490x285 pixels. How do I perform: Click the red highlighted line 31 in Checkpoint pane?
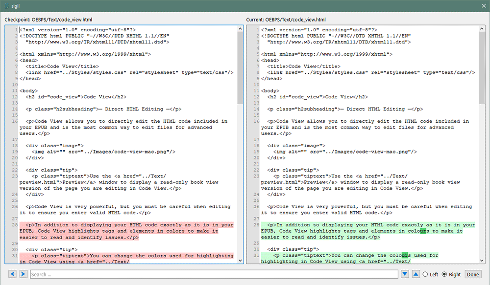click(x=126, y=259)
